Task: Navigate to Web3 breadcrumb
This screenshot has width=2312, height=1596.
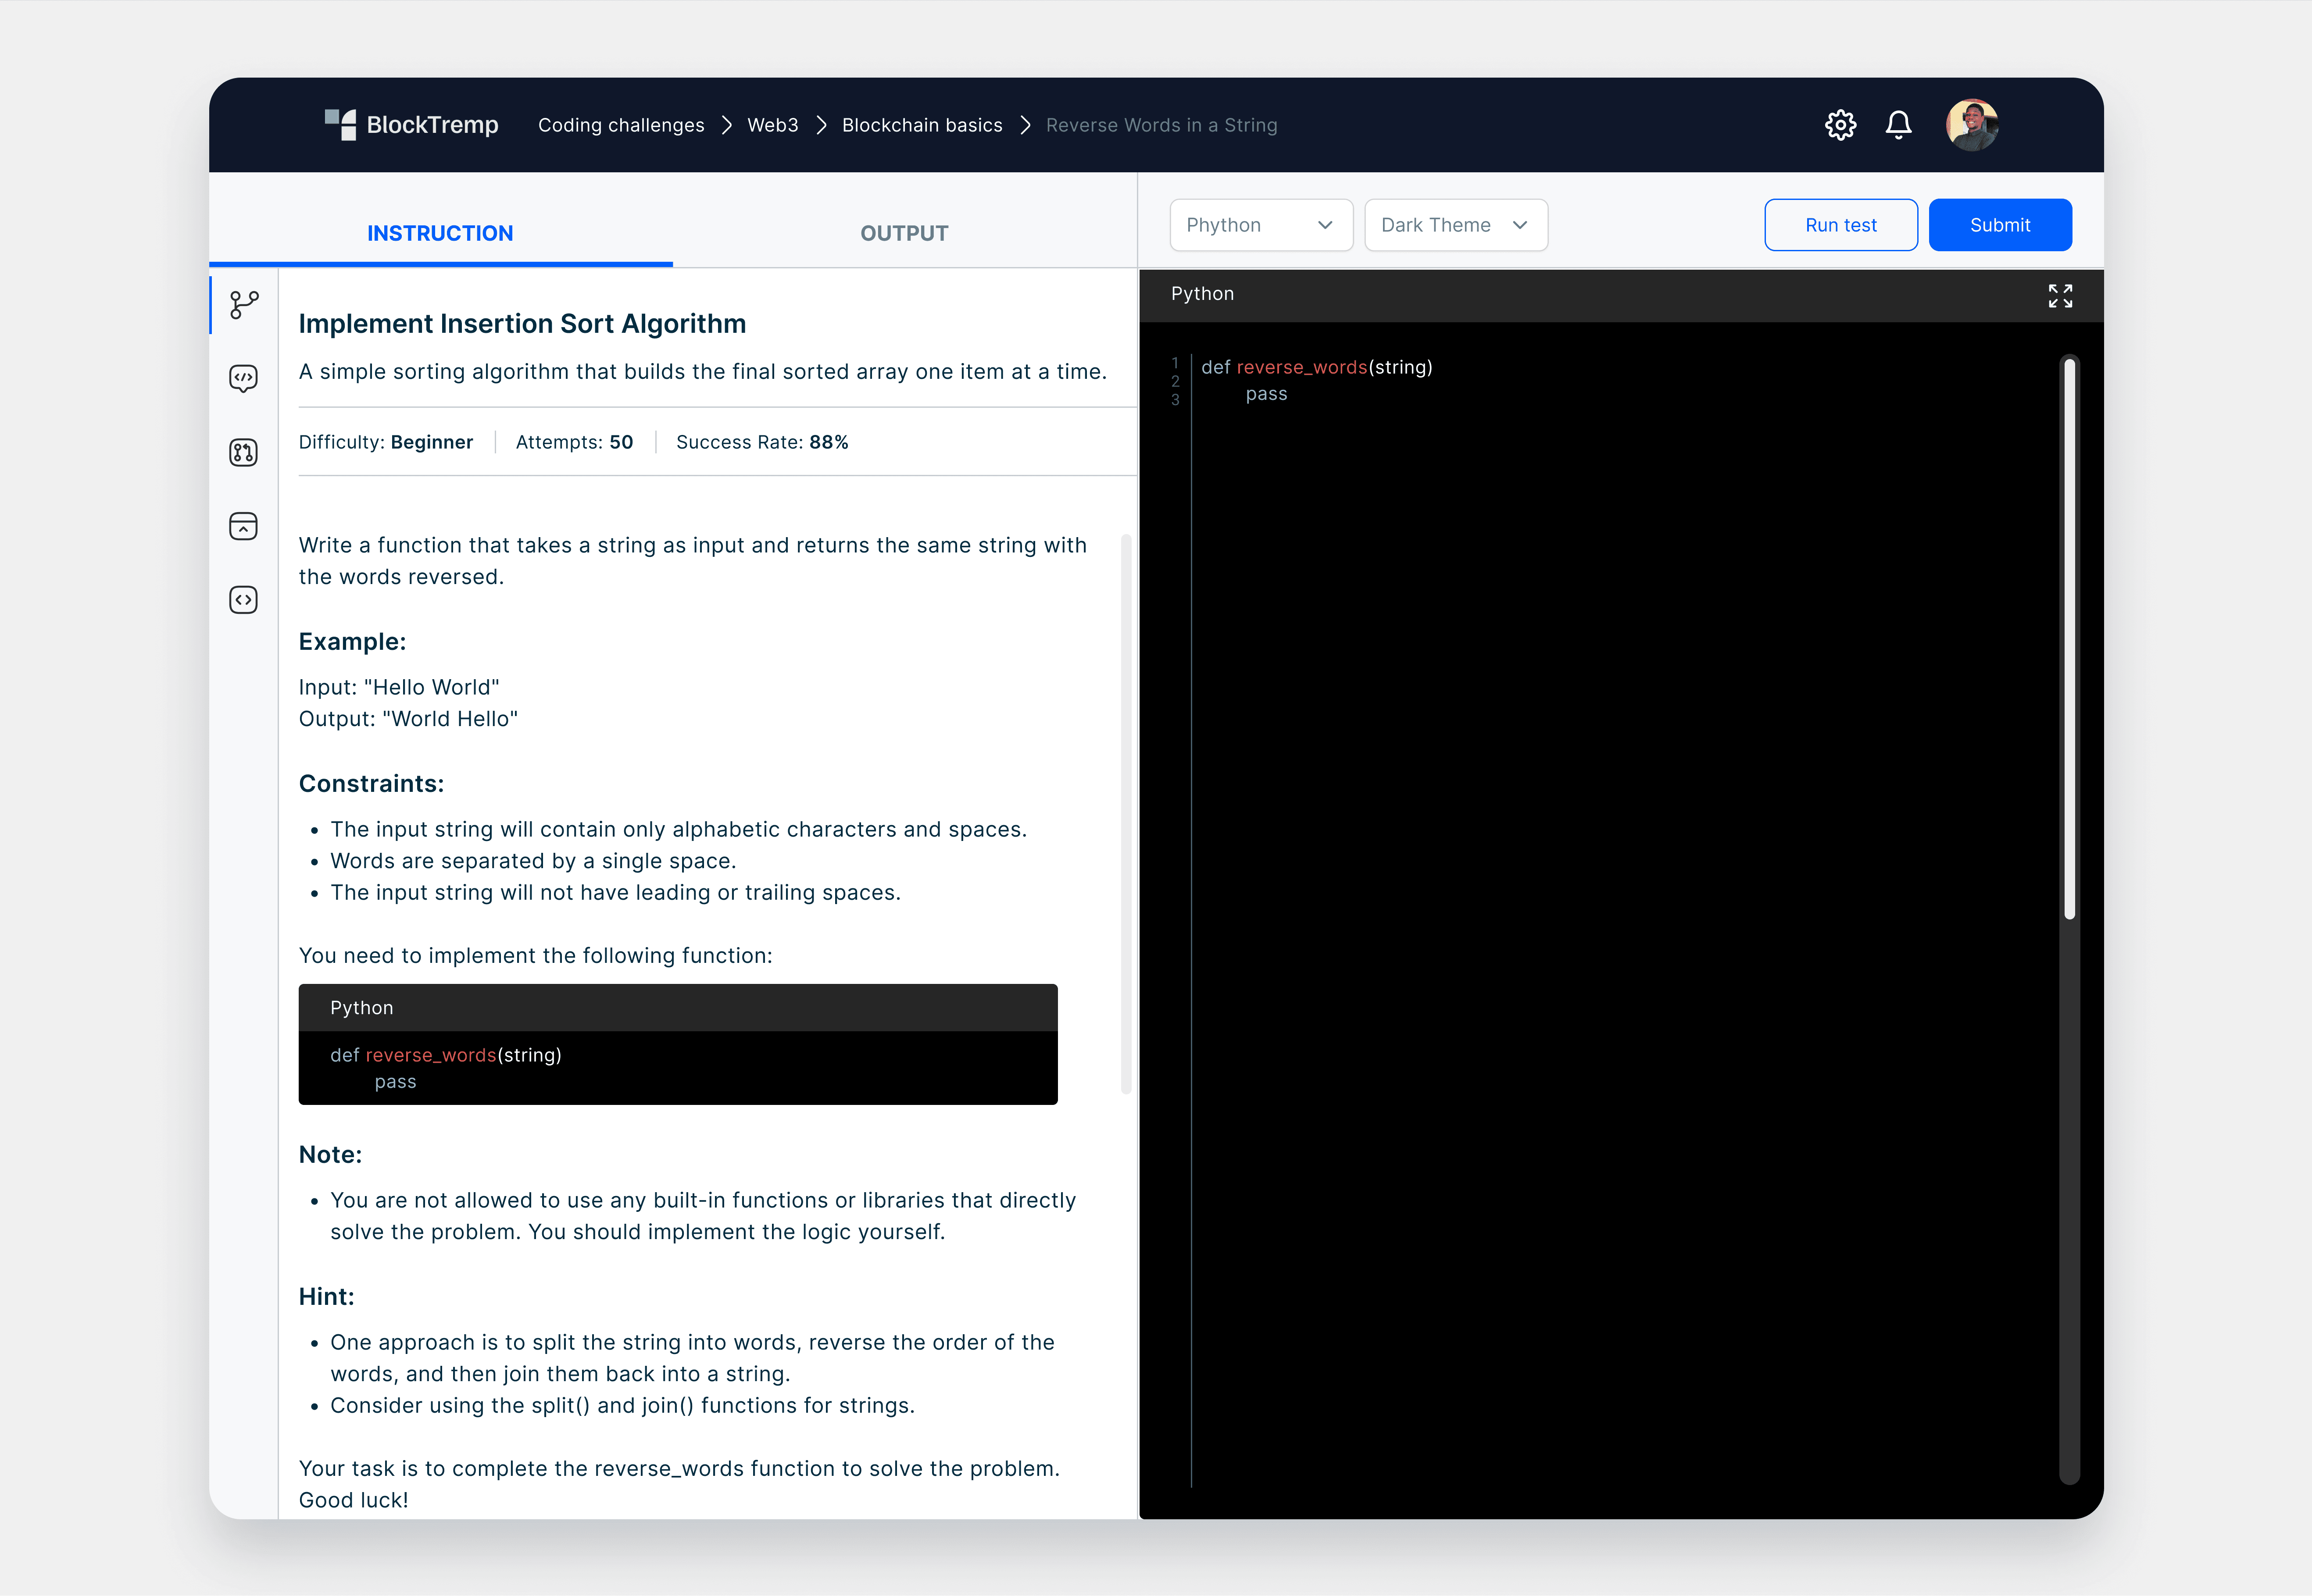Action: (772, 125)
